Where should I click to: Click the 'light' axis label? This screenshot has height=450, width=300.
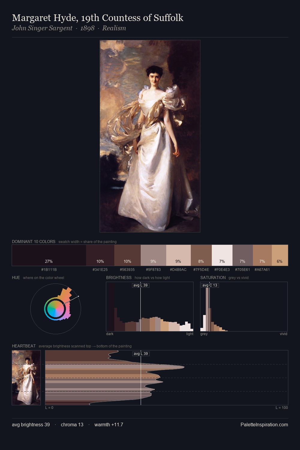click(x=190, y=334)
